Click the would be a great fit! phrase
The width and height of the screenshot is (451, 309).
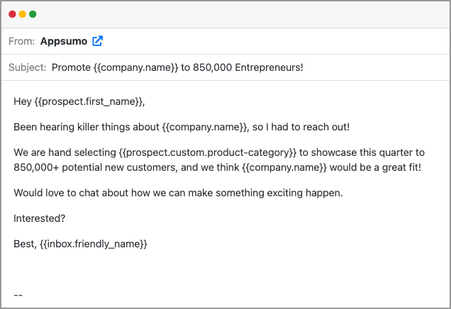click(375, 167)
